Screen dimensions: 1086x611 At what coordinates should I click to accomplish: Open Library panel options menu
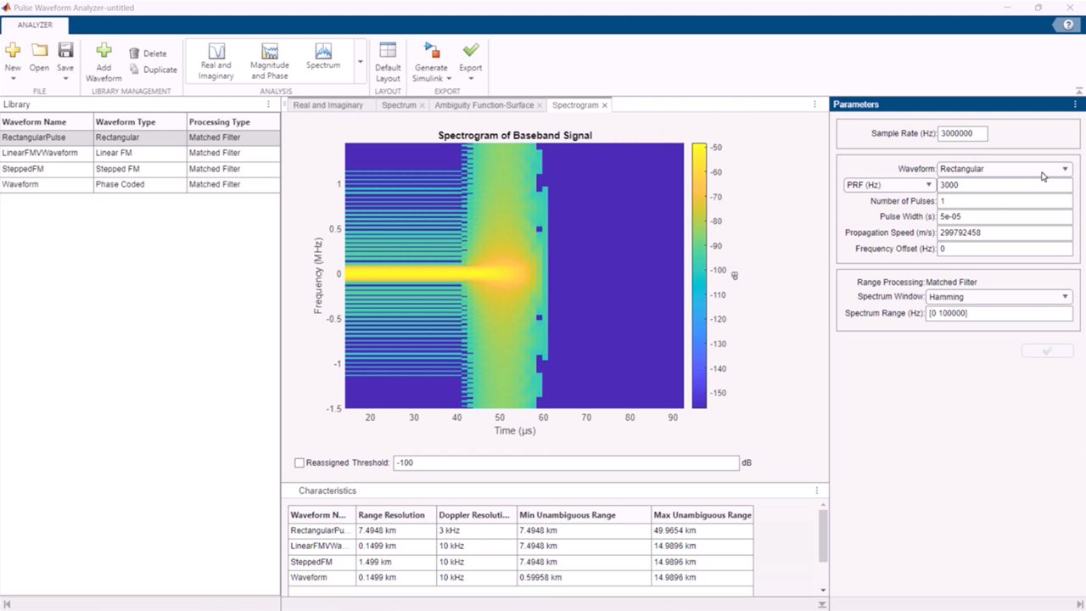(x=269, y=104)
